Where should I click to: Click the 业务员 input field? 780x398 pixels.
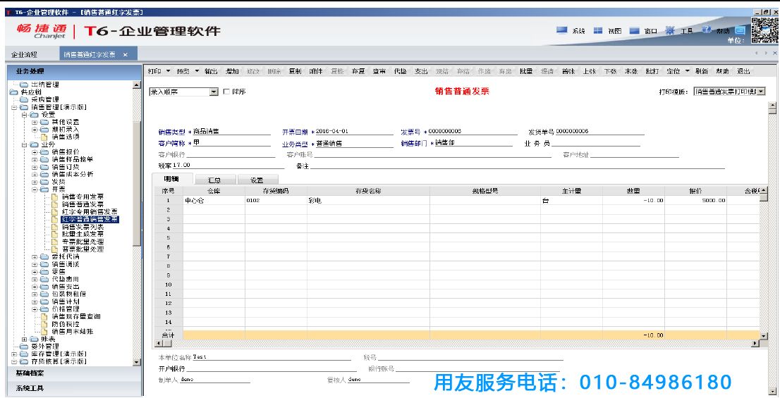point(596,143)
